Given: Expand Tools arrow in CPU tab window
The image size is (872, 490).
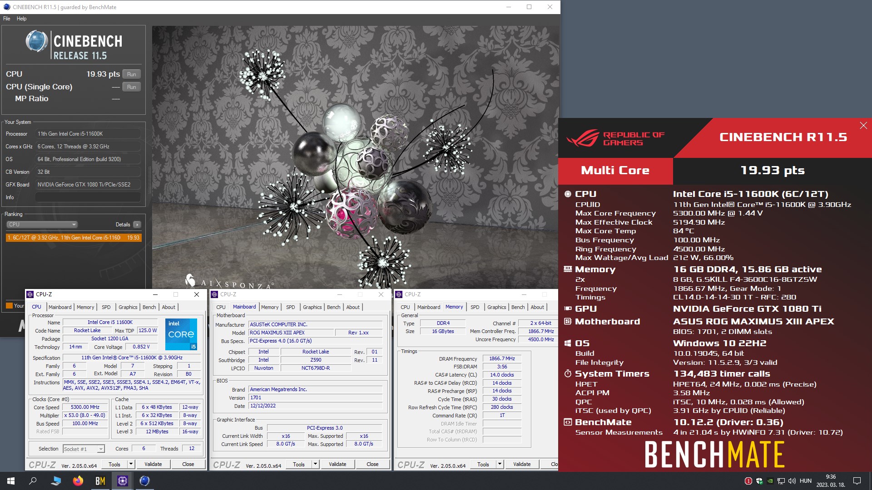Looking at the screenshot, I should tap(131, 464).
